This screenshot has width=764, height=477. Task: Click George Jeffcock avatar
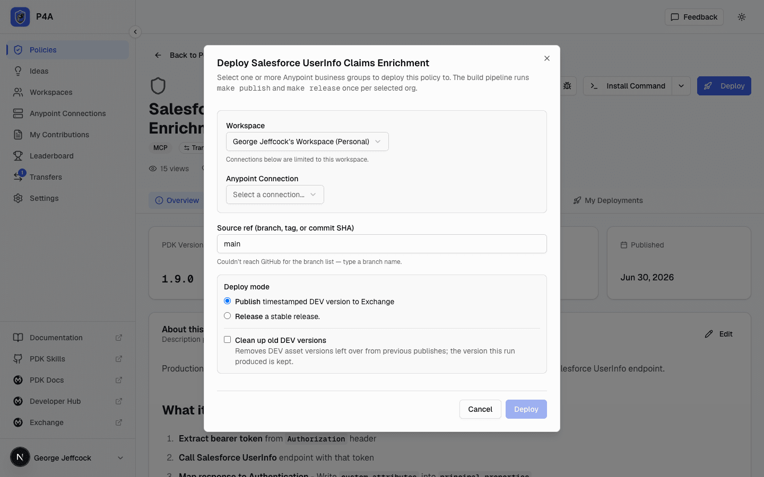(20, 457)
